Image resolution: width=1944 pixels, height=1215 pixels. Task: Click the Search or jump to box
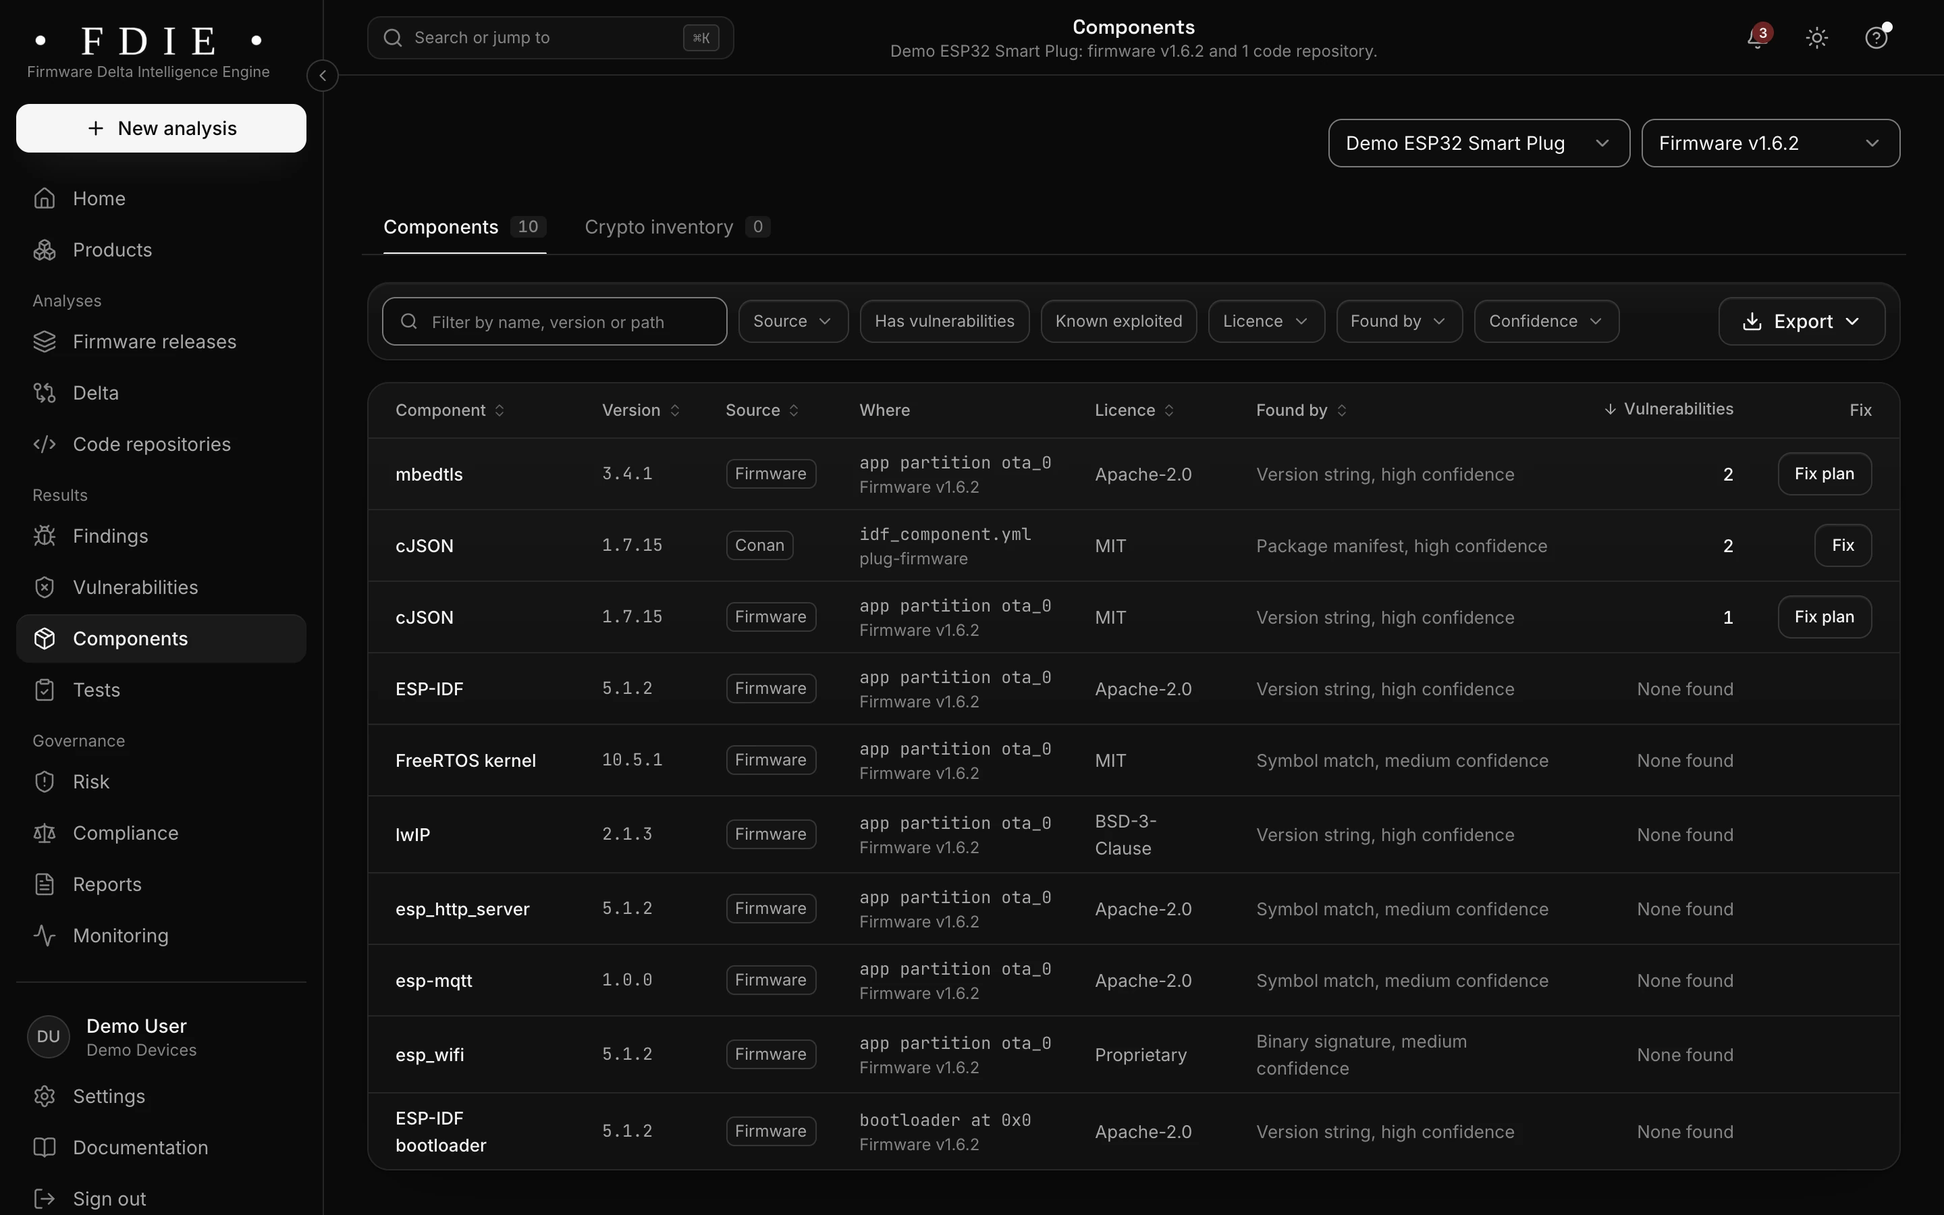(550, 38)
